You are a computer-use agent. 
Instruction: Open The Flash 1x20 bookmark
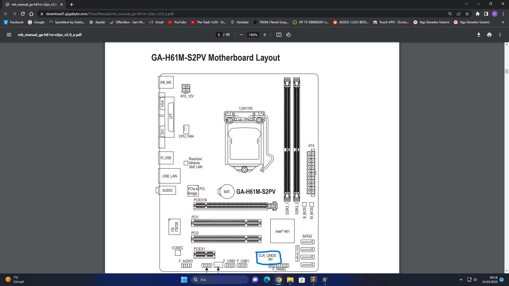point(208,22)
